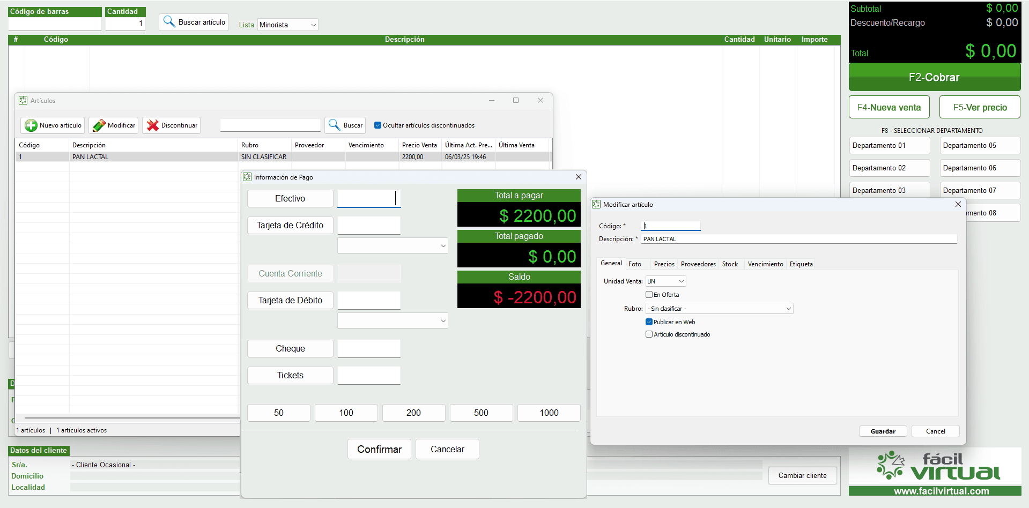The height and width of the screenshot is (508, 1029).
Task: Click the Guardar button
Action: coord(883,431)
